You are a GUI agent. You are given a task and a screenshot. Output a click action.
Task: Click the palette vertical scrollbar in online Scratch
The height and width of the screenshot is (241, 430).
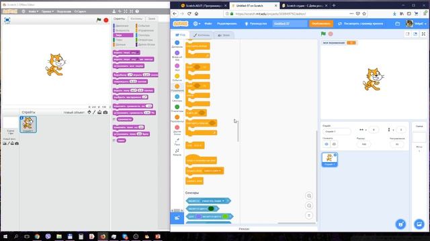[x=238, y=131]
